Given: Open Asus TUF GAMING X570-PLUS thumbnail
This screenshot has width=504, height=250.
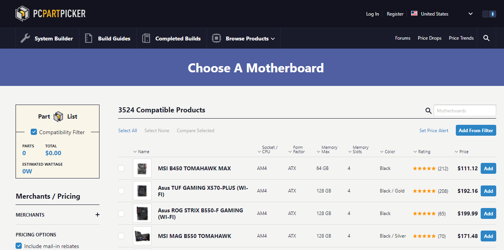Looking at the screenshot, I should [142, 191].
